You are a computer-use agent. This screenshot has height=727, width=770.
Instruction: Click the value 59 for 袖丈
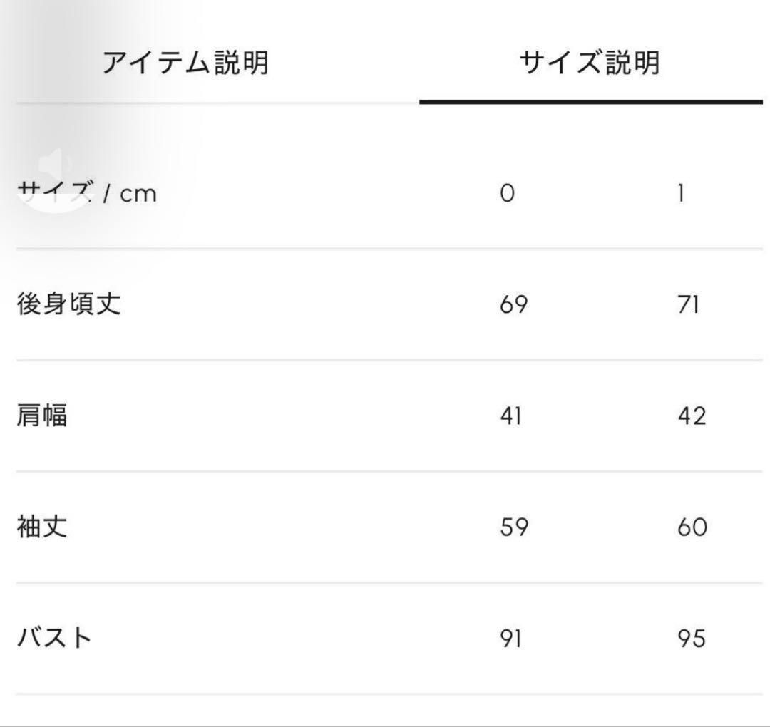click(512, 526)
